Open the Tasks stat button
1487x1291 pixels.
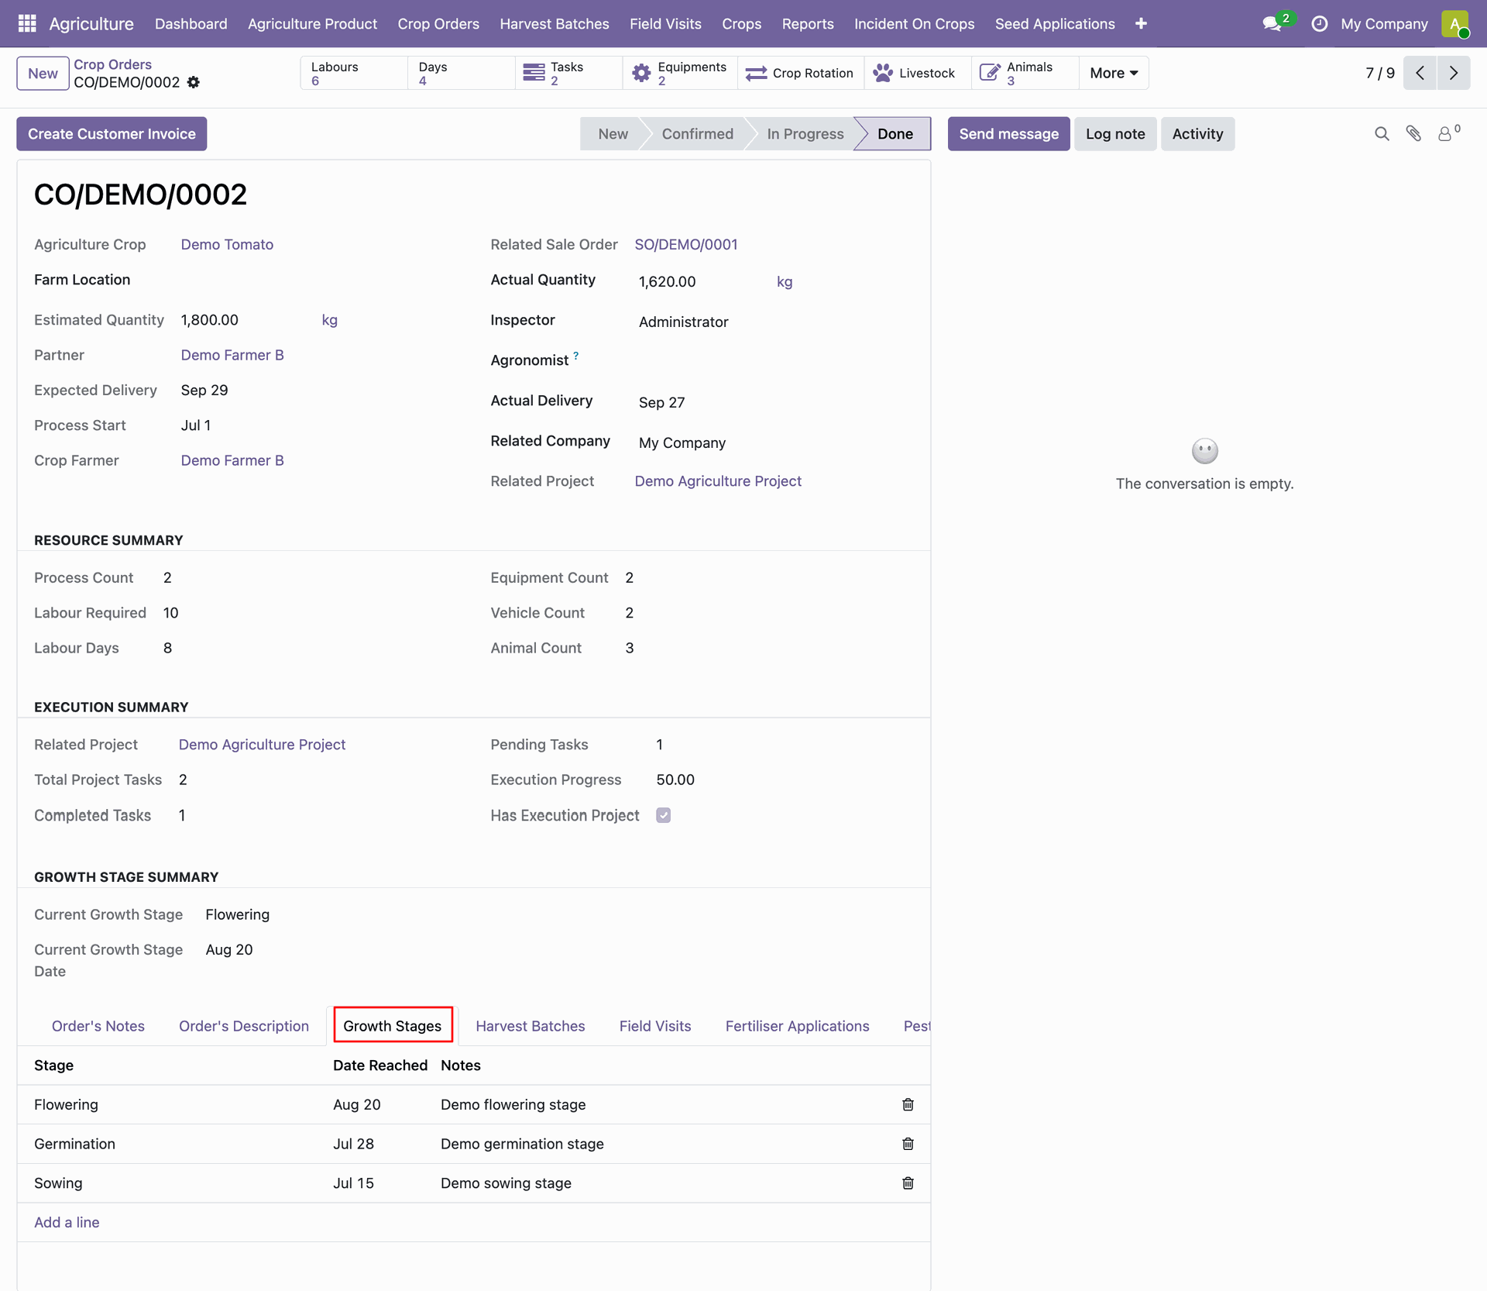[568, 73]
